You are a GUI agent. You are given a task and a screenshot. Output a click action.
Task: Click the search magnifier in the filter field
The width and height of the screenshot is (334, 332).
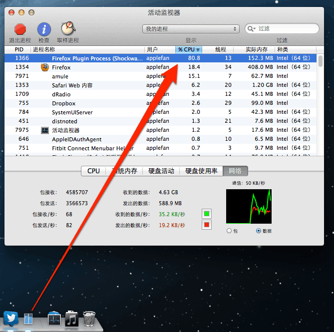tap(251, 28)
